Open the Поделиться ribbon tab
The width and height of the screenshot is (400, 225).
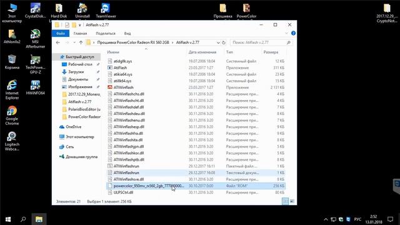coord(106,33)
